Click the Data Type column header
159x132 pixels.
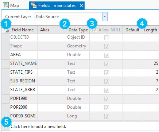pos(78,30)
